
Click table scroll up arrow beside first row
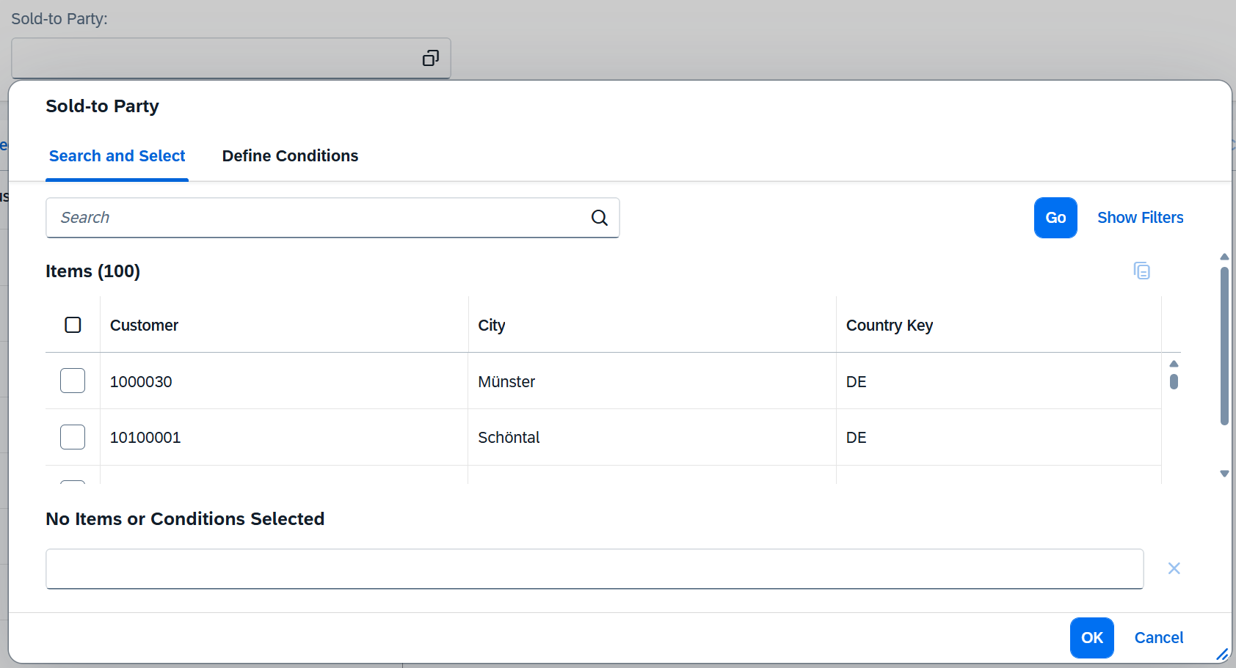[x=1174, y=364]
